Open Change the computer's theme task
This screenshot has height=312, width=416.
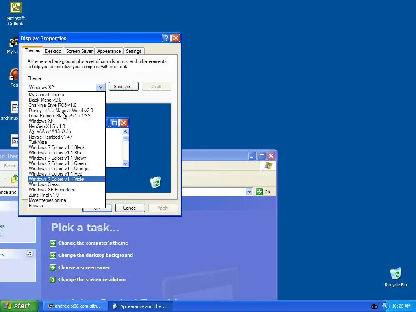(93, 243)
